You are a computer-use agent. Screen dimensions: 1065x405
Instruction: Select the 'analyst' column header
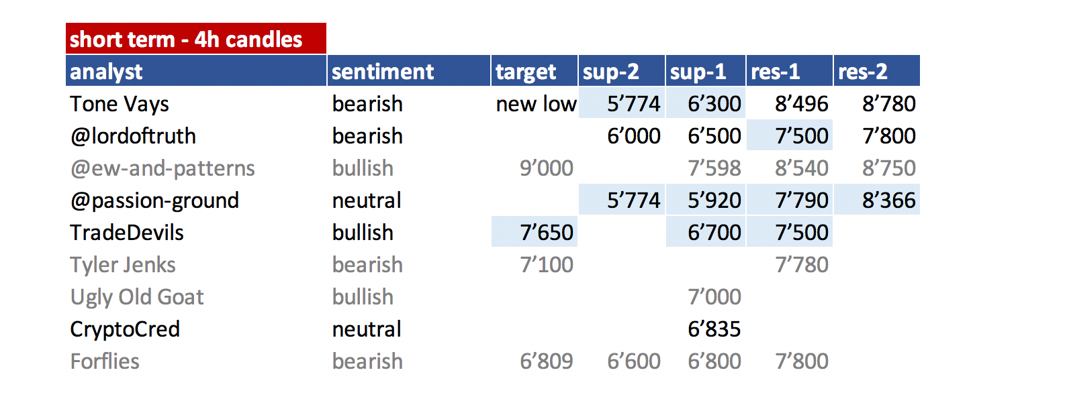point(196,71)
